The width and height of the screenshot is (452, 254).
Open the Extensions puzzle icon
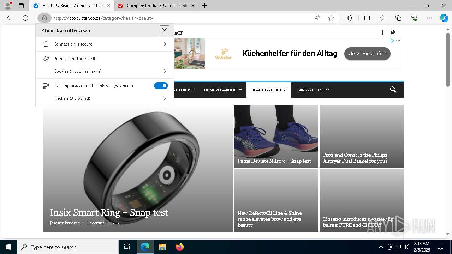(x=350, y=18)
